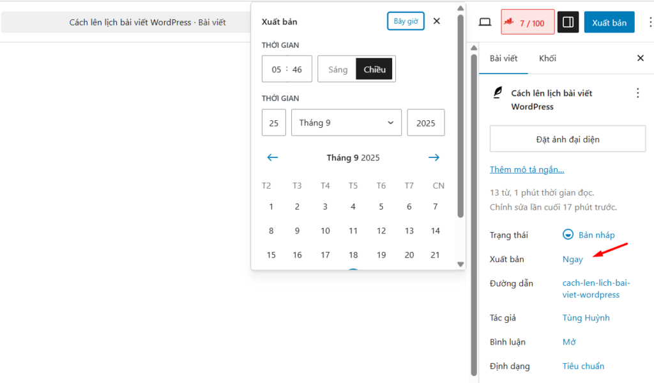
Task: Click the Bản nháp status link
Action: pyautogui.click(x=597, y=235)
